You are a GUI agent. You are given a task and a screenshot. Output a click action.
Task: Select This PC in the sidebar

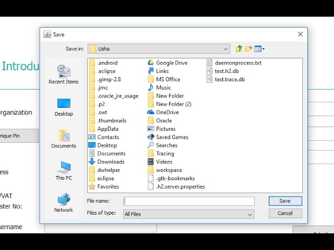pyautogui.click(x=64, y=171)
